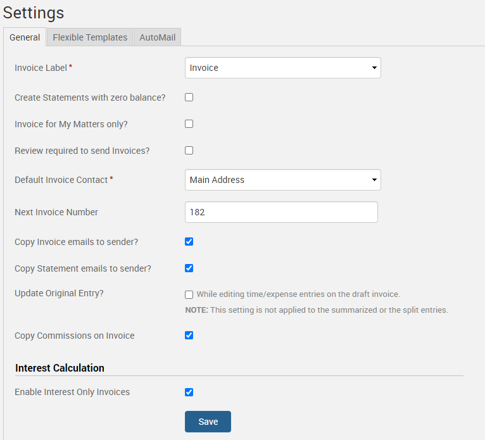Uncheck Copy Invoice emails to sender
This screenshot has width=485, height=440.
[x=189, y=241]
